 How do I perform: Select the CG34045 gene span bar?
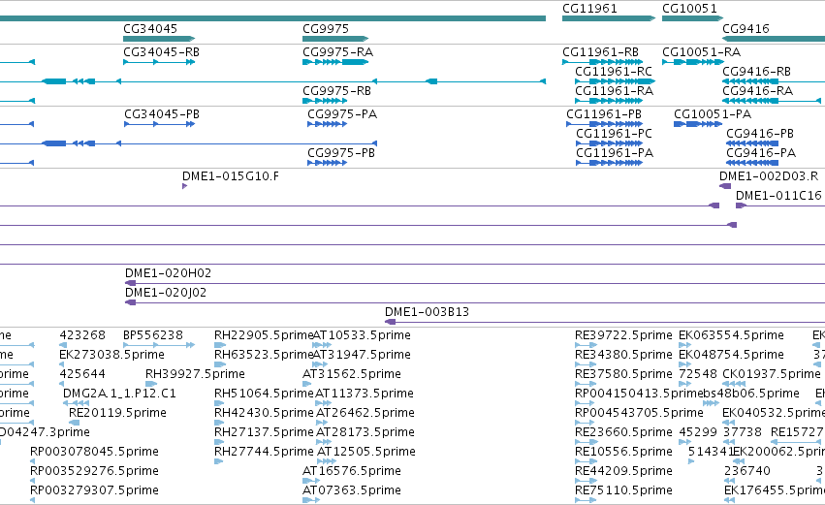(x=159, y=39)
